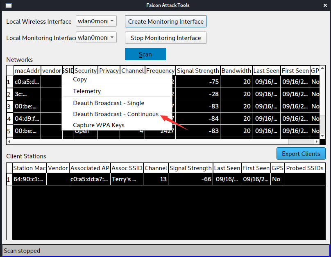Click Stop Monitoring Interface button
This screenshot has height=257, width=331.
166,38
